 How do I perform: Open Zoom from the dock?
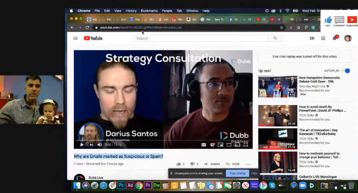[x=303, y=185]
